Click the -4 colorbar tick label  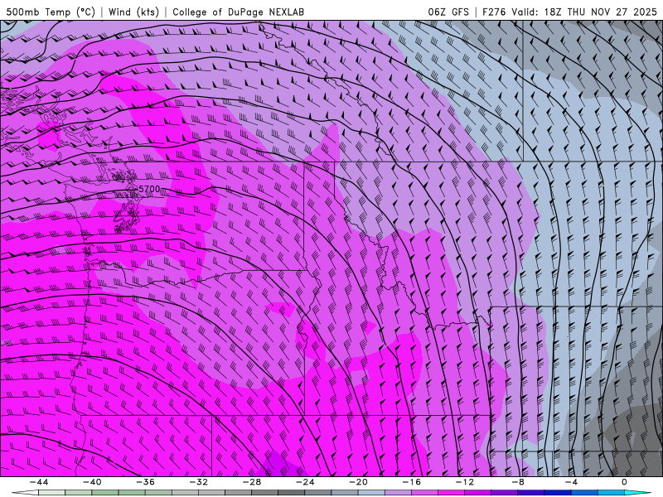[x=571, y=482]
